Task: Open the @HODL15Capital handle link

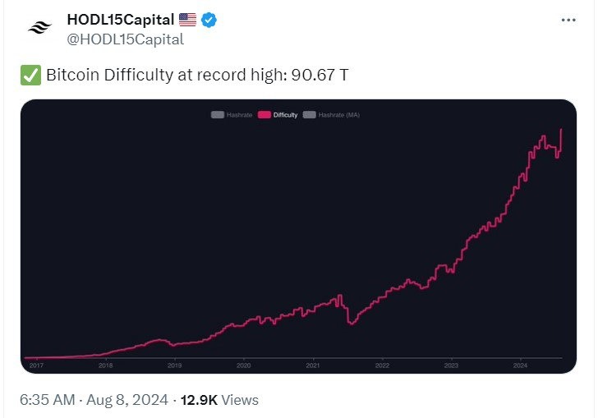Action: [125, 39]
